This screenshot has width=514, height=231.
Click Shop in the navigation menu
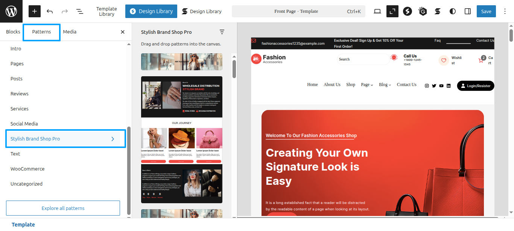[x=351, y=85]
